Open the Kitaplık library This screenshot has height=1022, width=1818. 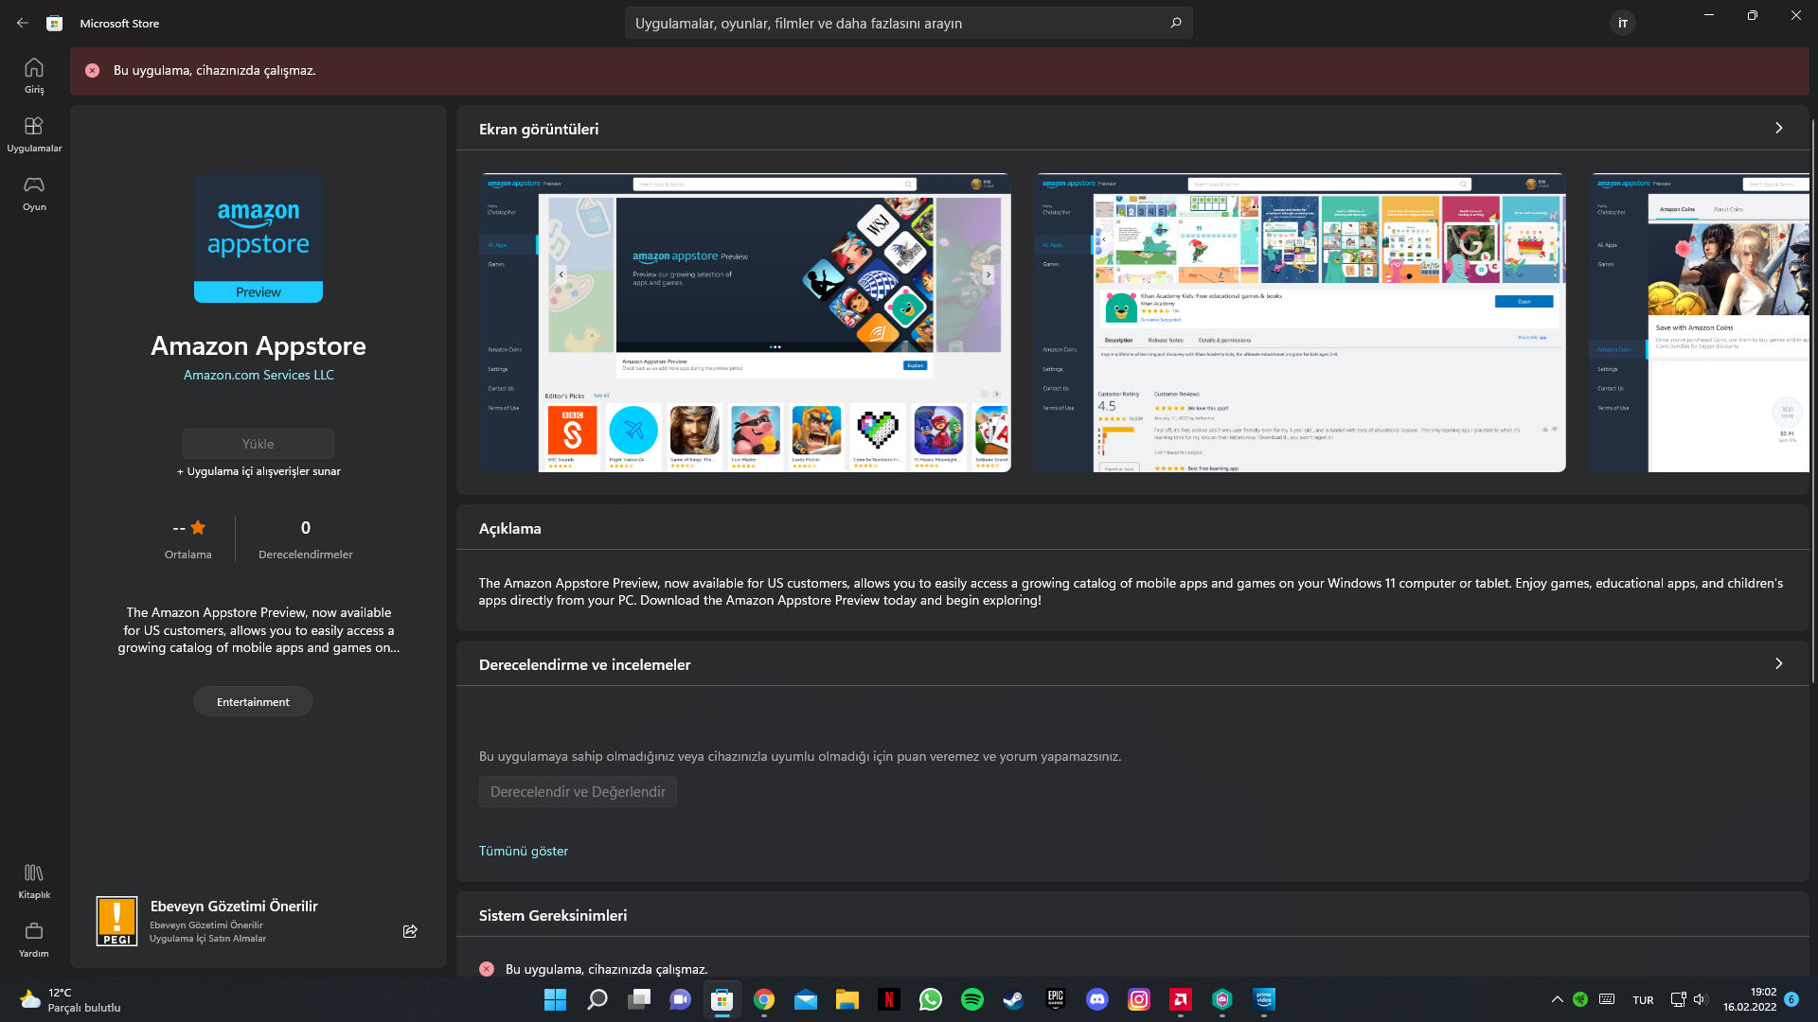coord(34,880)
